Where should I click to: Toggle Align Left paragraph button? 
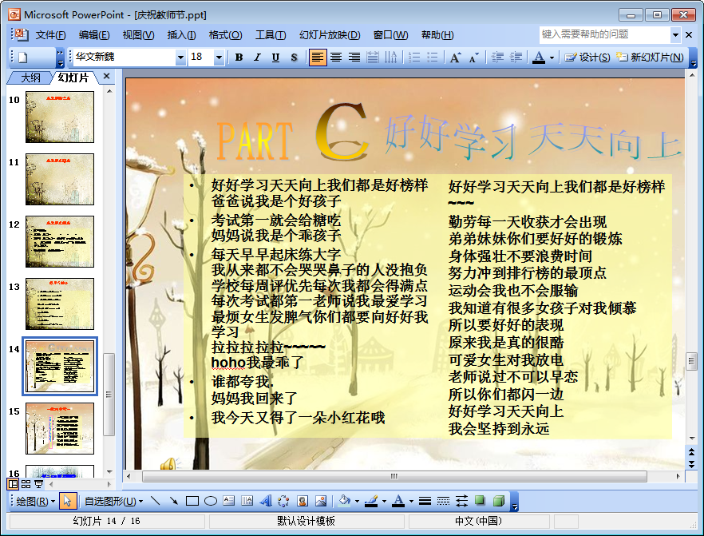pos(318,58)
